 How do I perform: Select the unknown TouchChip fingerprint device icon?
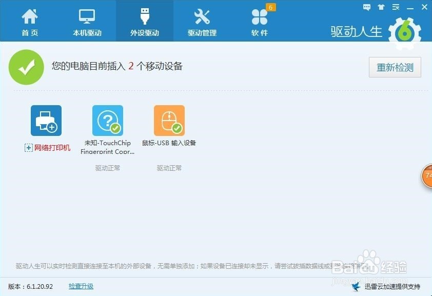(108, 121)
